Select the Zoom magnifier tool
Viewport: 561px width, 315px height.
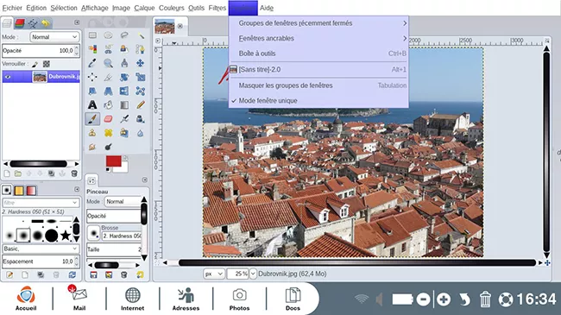108,63
